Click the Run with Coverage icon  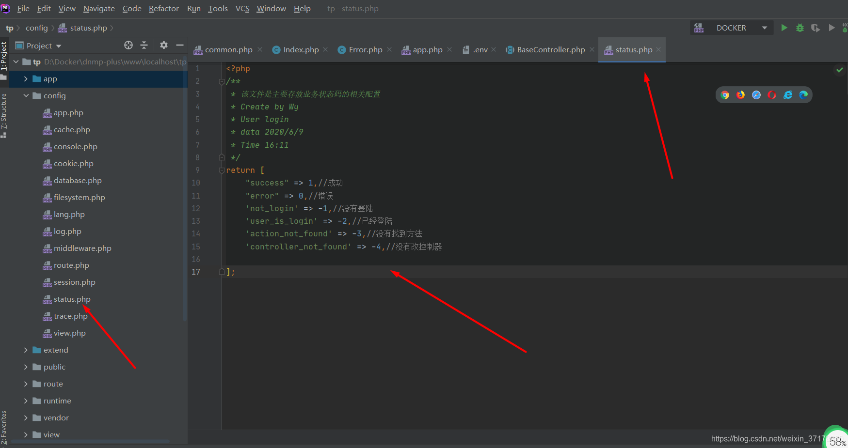tap(816, 28)
